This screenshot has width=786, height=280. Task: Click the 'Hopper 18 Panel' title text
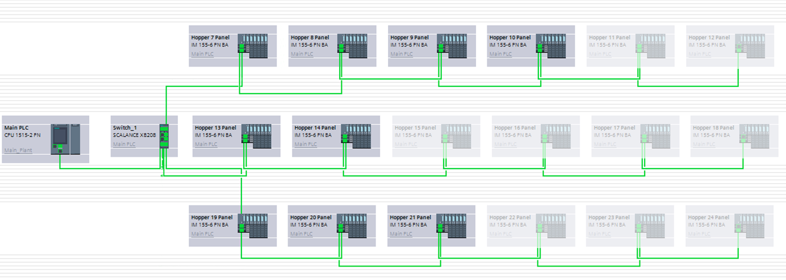[714, 128]
